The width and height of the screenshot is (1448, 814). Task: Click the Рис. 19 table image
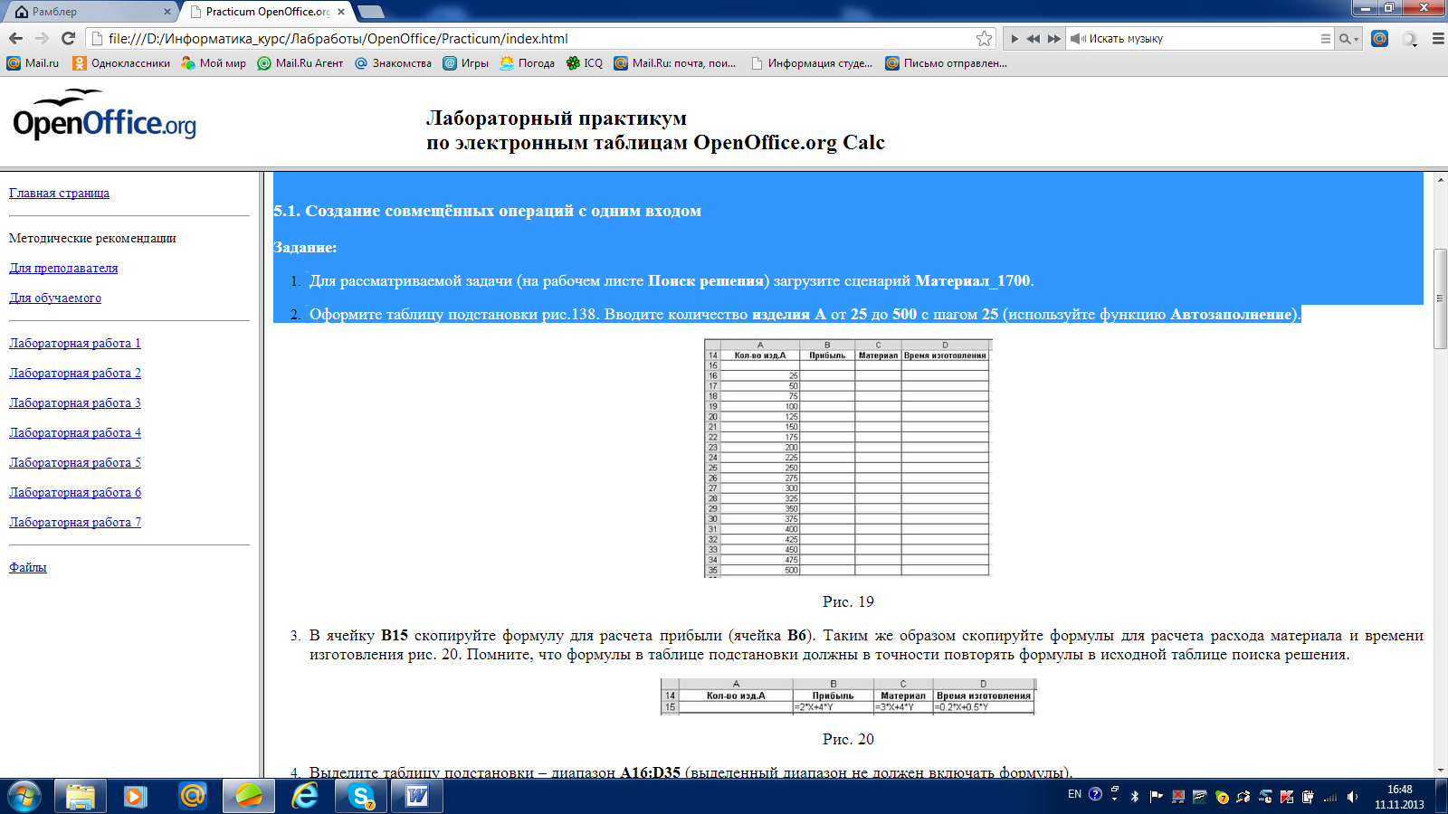coord(848,458)
